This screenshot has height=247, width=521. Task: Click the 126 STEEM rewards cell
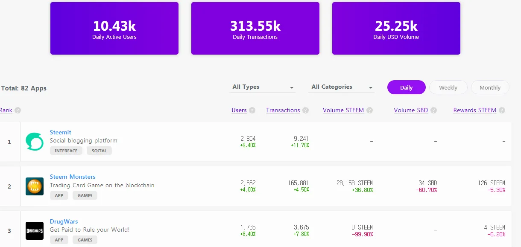point(492,183)
